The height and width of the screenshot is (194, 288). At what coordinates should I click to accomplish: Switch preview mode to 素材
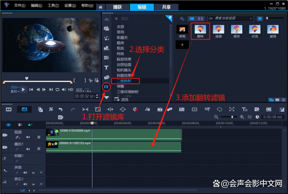coord(14,91)
